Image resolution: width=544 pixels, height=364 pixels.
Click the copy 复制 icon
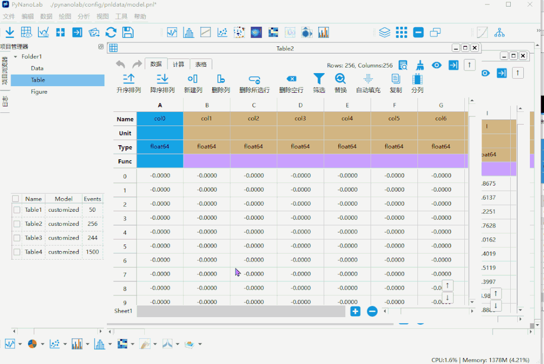click(x=395, y=79)
